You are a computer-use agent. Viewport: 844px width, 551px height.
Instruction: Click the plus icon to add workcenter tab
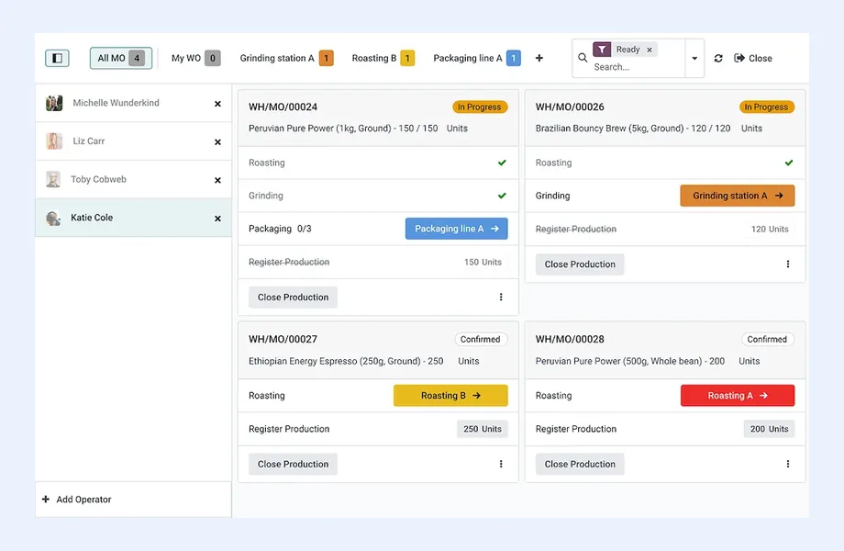[x=539, y=58]
